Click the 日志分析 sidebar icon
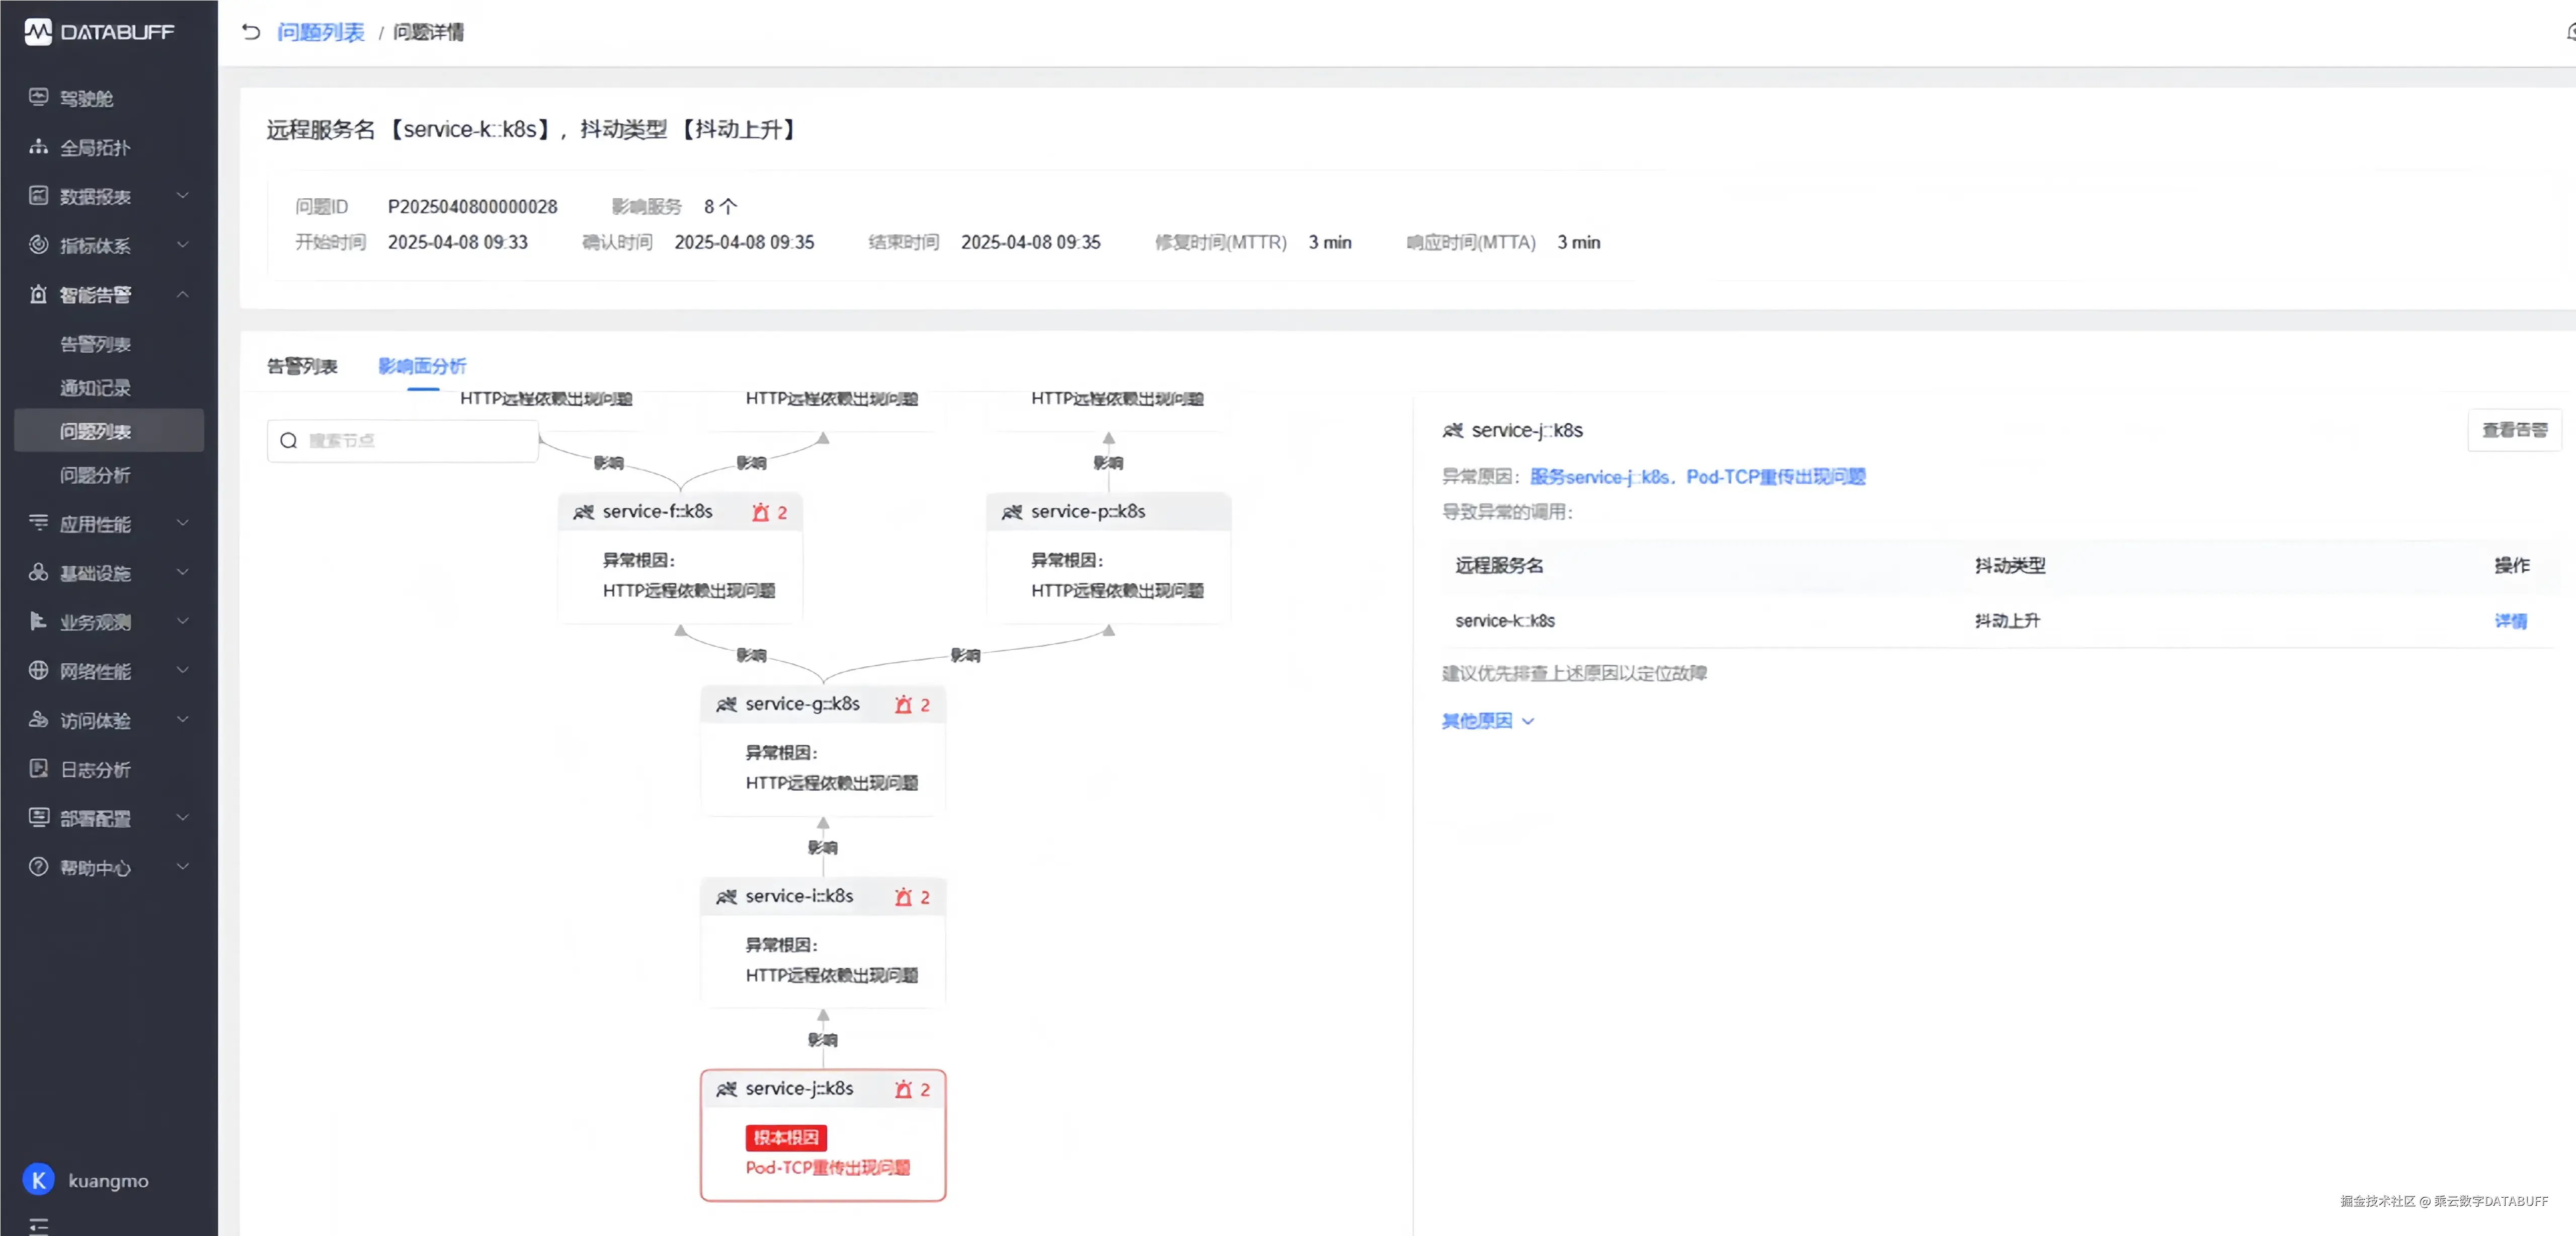 39,768
